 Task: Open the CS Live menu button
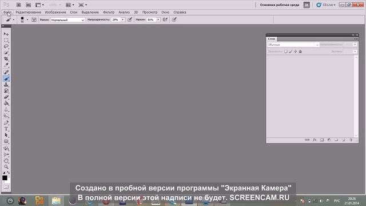tap(326, 5)
